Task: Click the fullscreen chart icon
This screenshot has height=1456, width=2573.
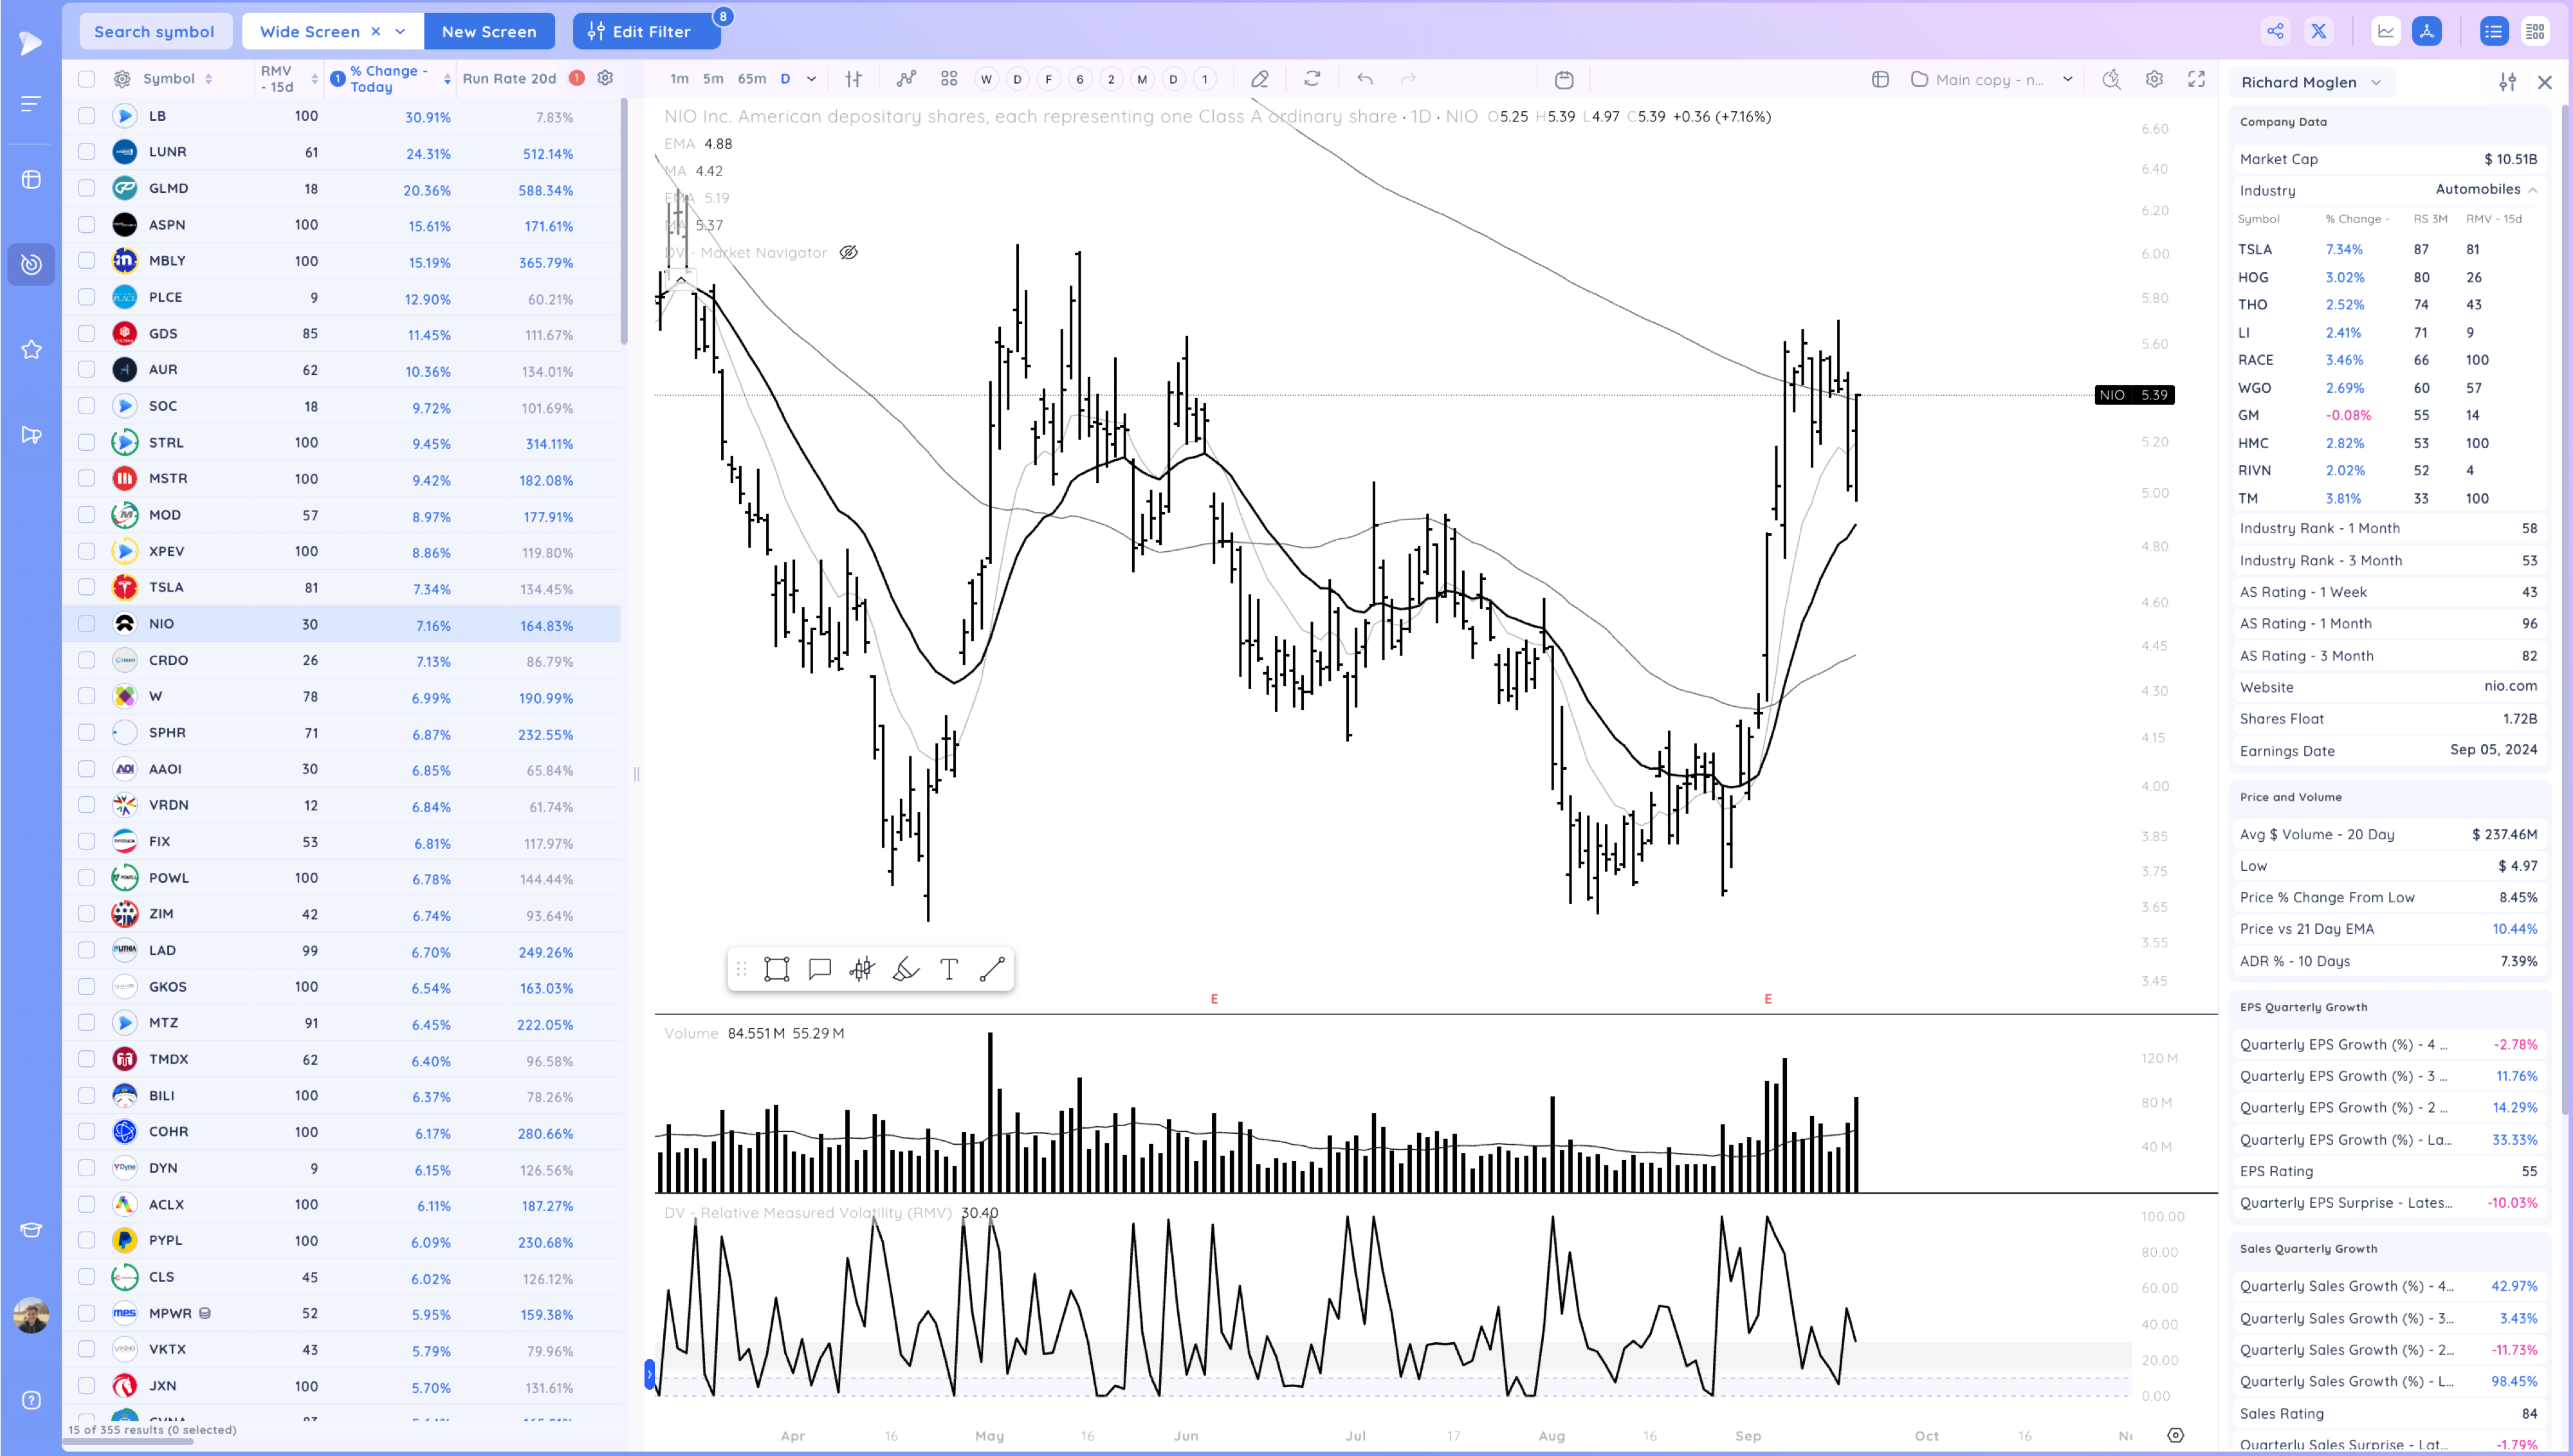Action: [x=2196, y=79]
